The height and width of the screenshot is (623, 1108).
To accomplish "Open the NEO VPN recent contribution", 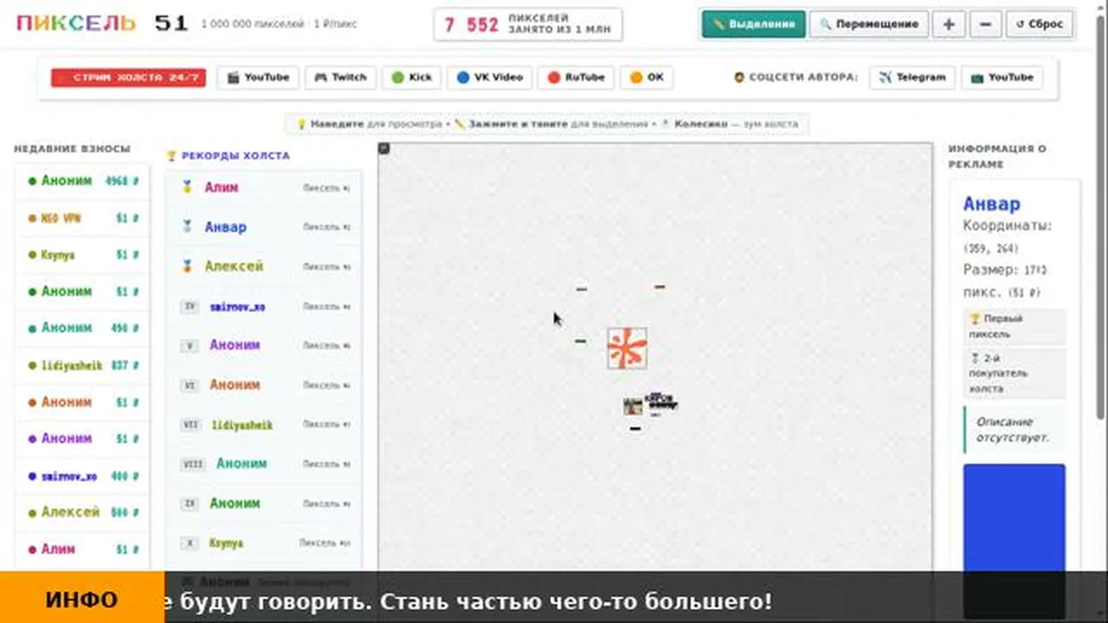I will tap(83, 219).
